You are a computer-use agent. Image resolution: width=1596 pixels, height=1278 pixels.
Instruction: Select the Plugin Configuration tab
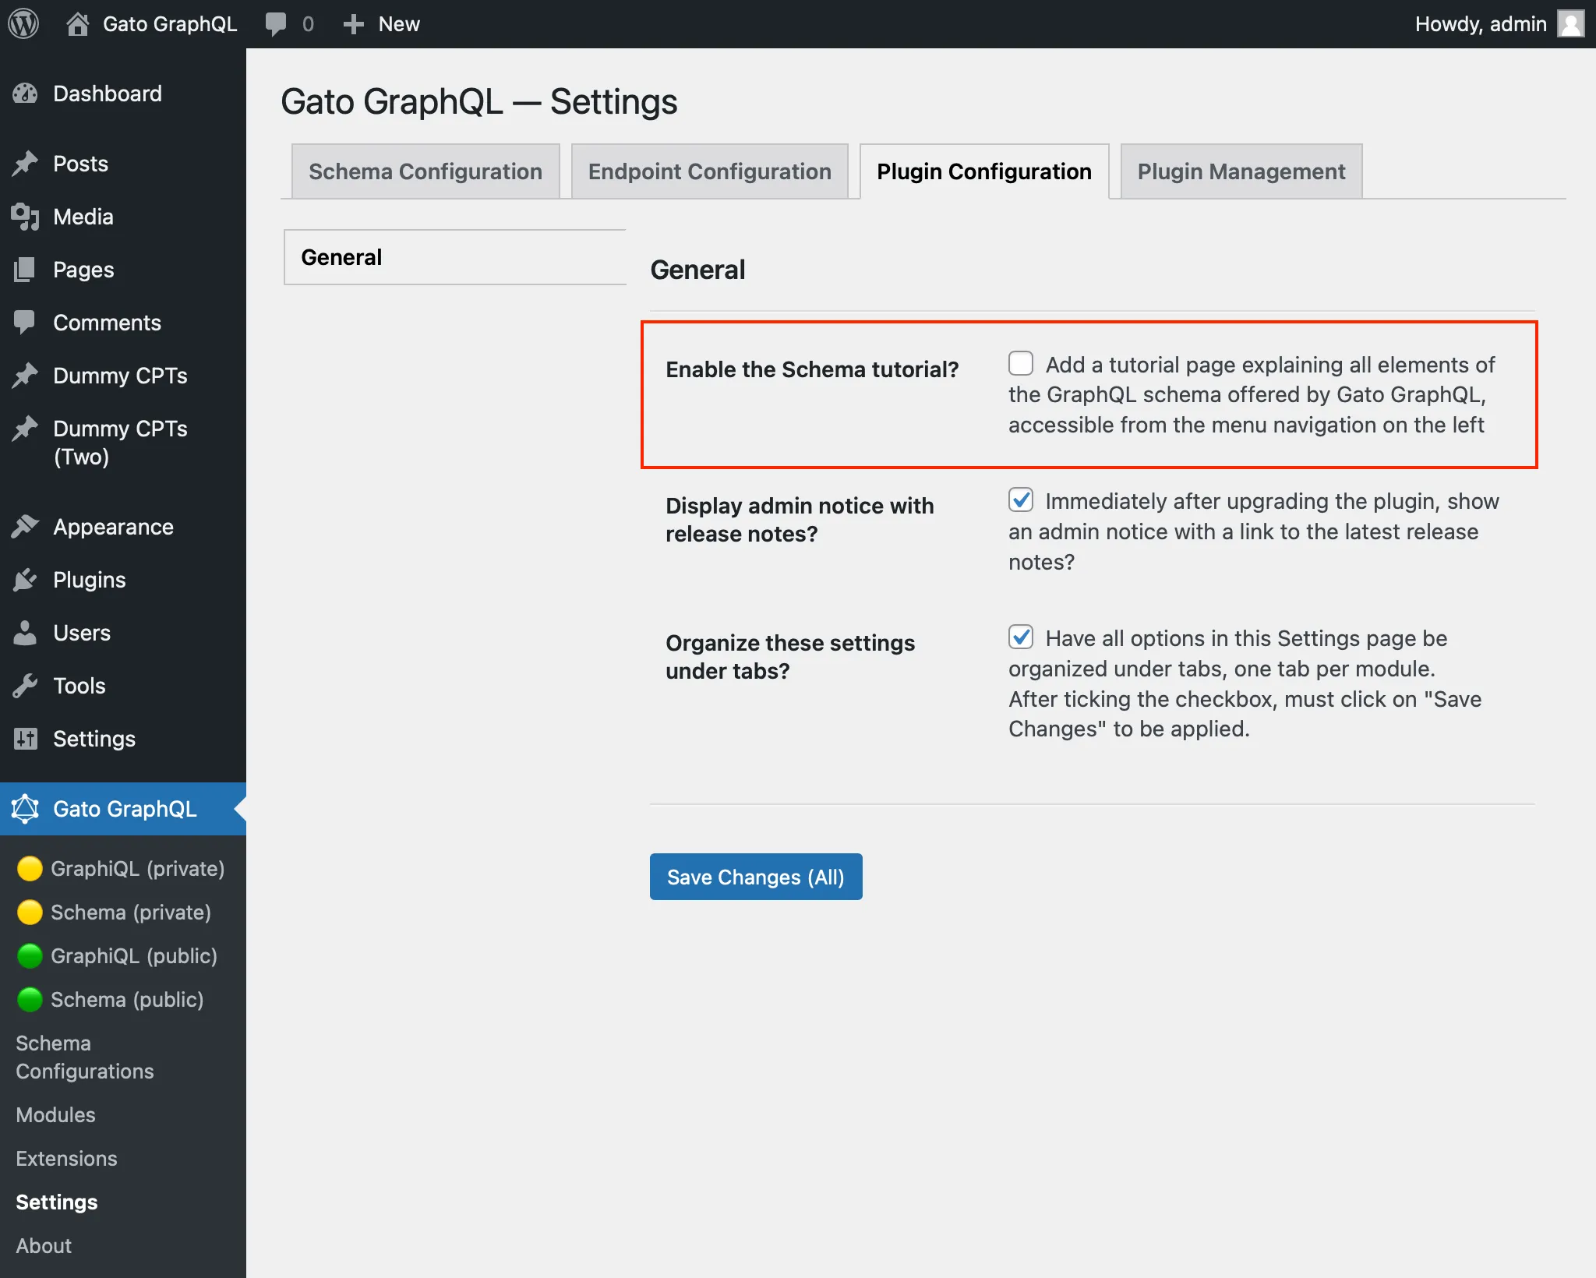[x=984, y=171]
